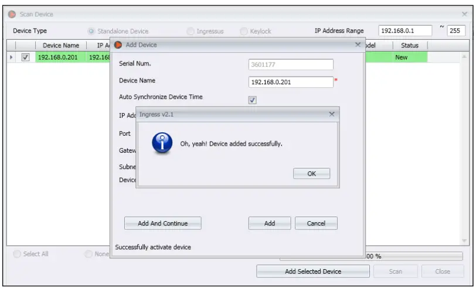Viewport: 476px width, 289px height.
Task: Close the Scan Device window
Action: (x=464, y=14)
